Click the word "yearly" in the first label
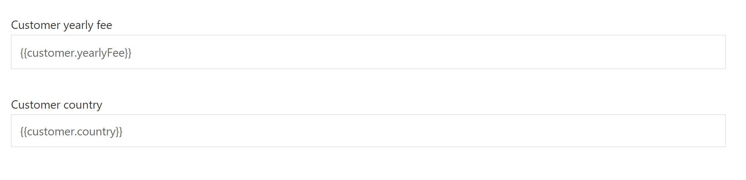This screenshot has width=746, height=180. click(x=78, y=25)
